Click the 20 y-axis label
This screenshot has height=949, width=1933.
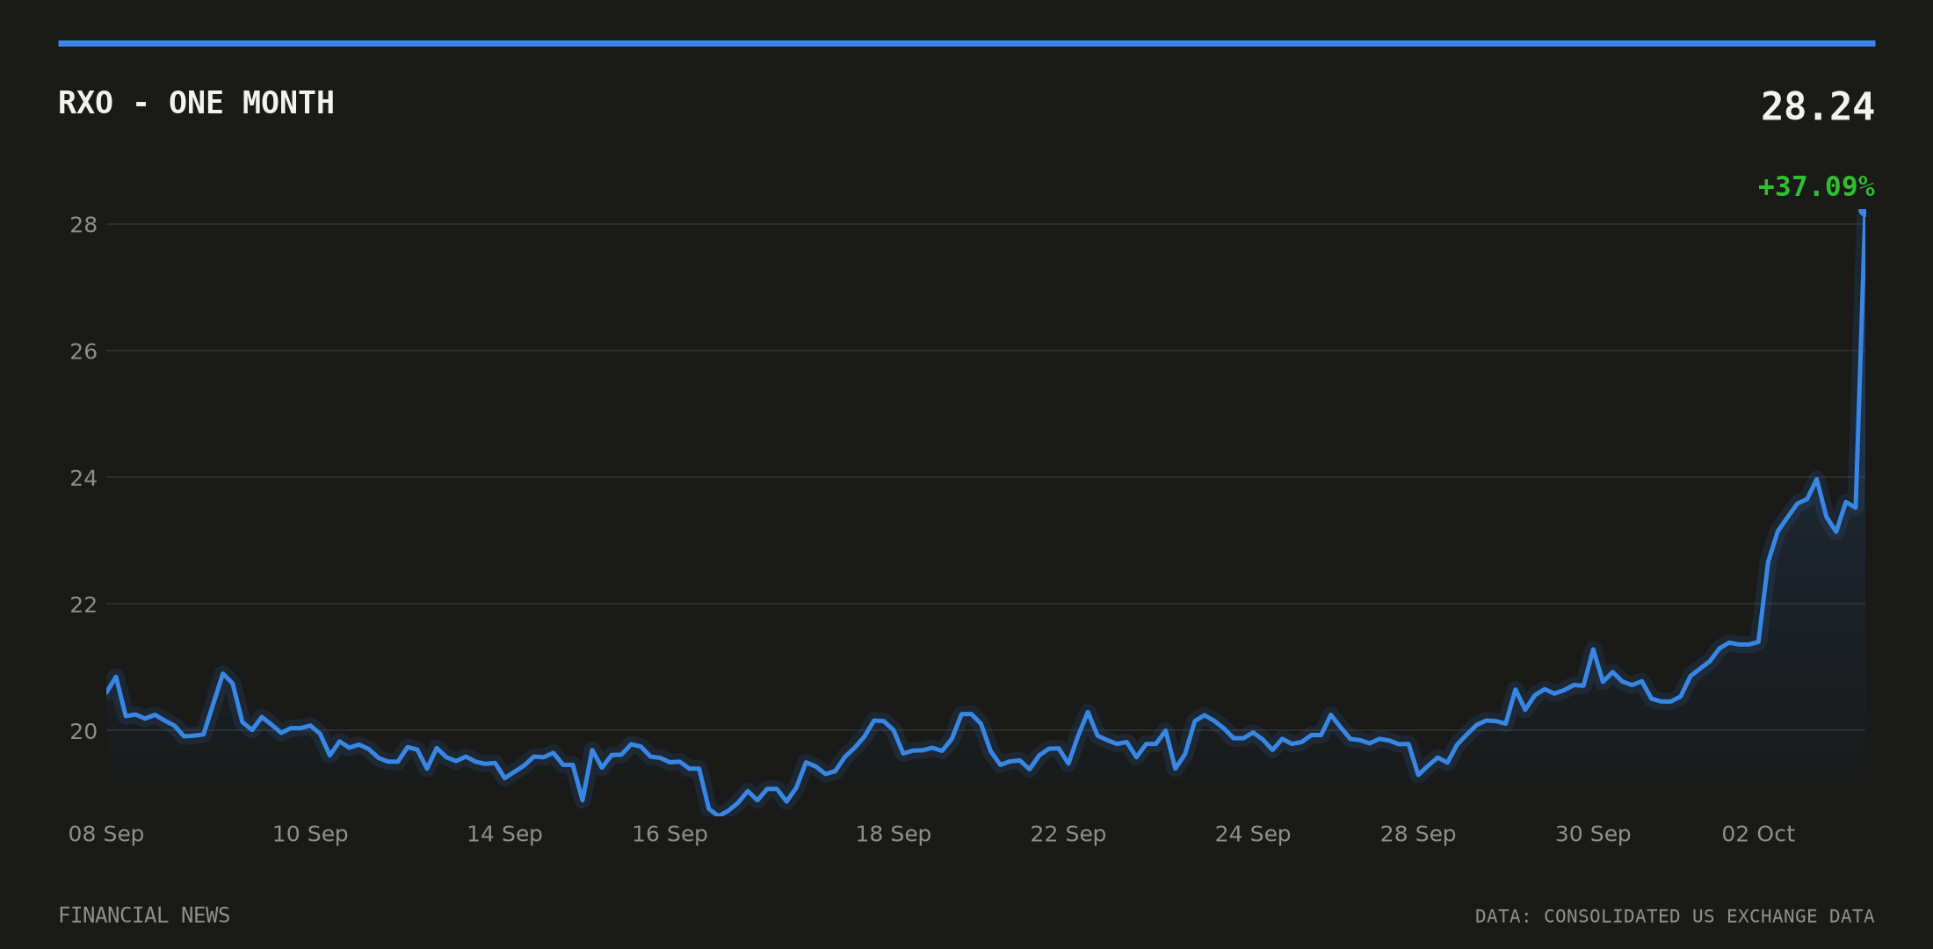coord(83,731)
